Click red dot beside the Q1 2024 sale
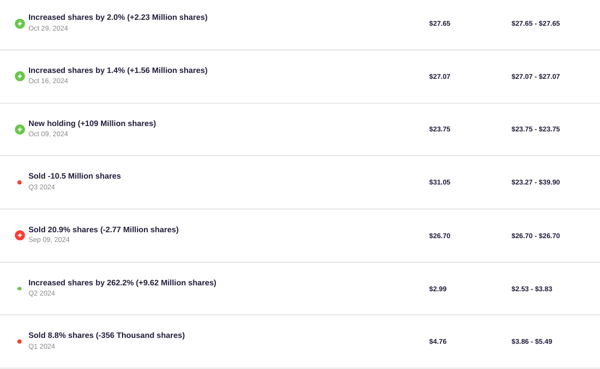The image size is (600, 369). [x=19, y=342]
